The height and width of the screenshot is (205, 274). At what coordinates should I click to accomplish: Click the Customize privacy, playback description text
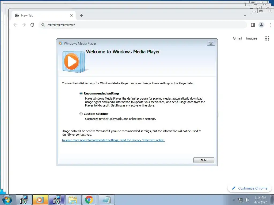click(120, 119)
